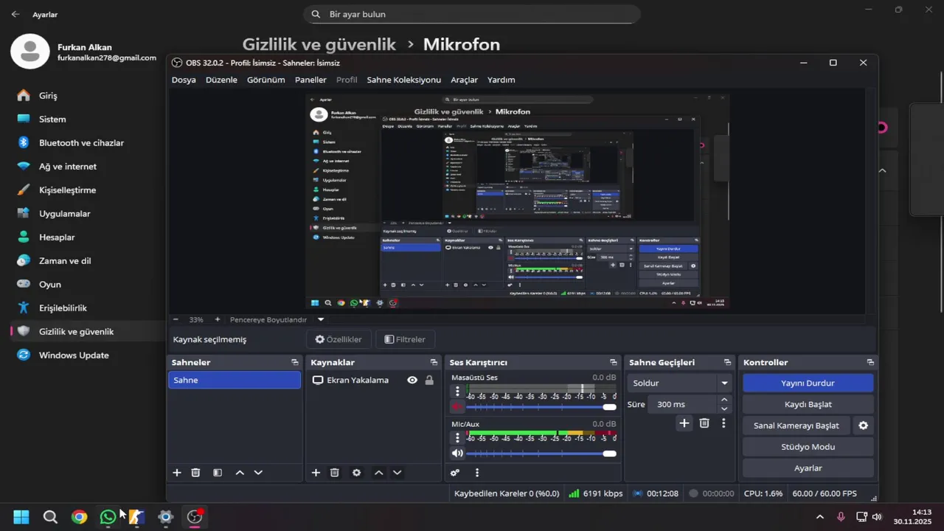The height and width of the screenshot is (531, 944).
Task: Adjust Masaüstü Ses volume slider
Action: point(541,407)
